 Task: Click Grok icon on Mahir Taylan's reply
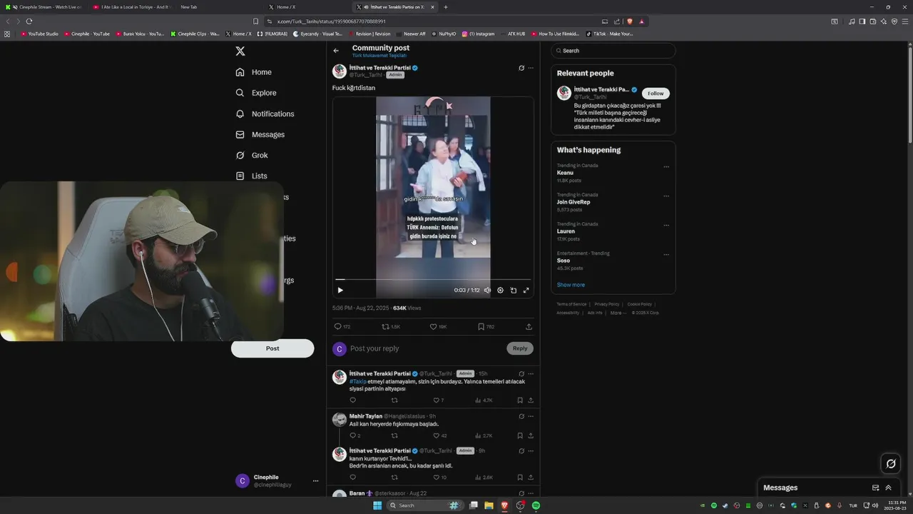[521, 416]
